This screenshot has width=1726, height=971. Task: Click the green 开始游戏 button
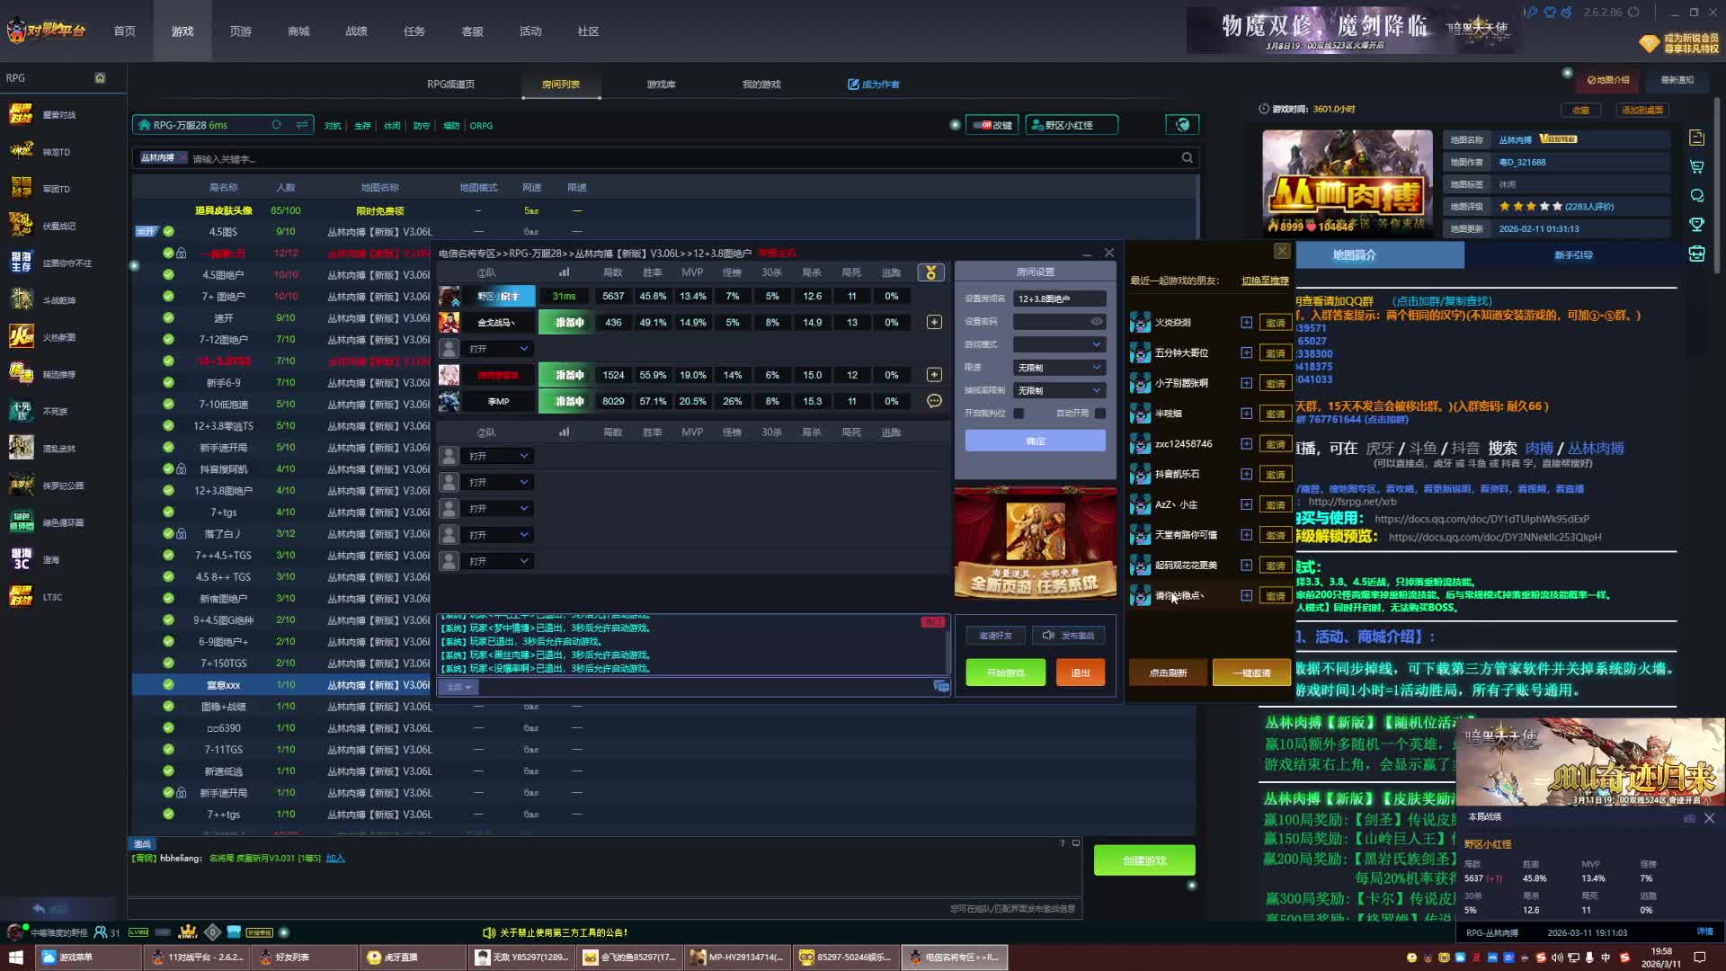coord(1005,673)
